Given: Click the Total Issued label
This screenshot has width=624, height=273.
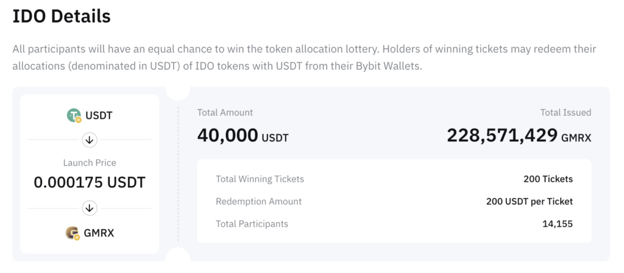Looking at the screenshot, I should [565, 113].
